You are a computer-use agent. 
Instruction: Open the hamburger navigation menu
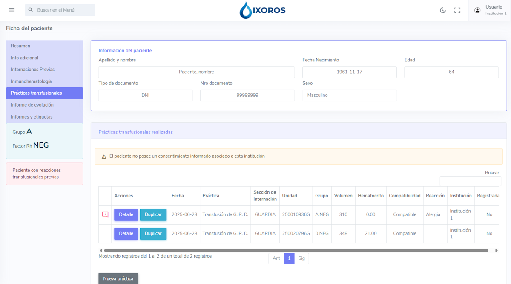tap(11, 10)
